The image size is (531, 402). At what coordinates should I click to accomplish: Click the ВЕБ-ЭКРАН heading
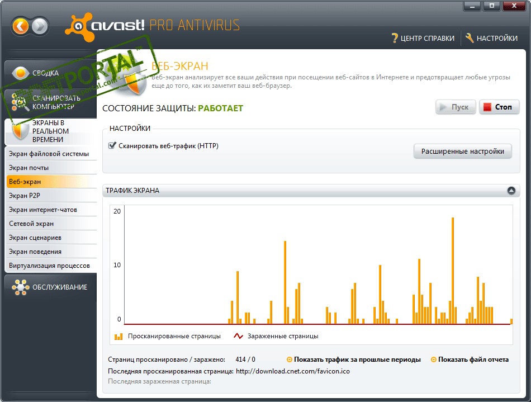pyautogui.click(x=179, y=66)
